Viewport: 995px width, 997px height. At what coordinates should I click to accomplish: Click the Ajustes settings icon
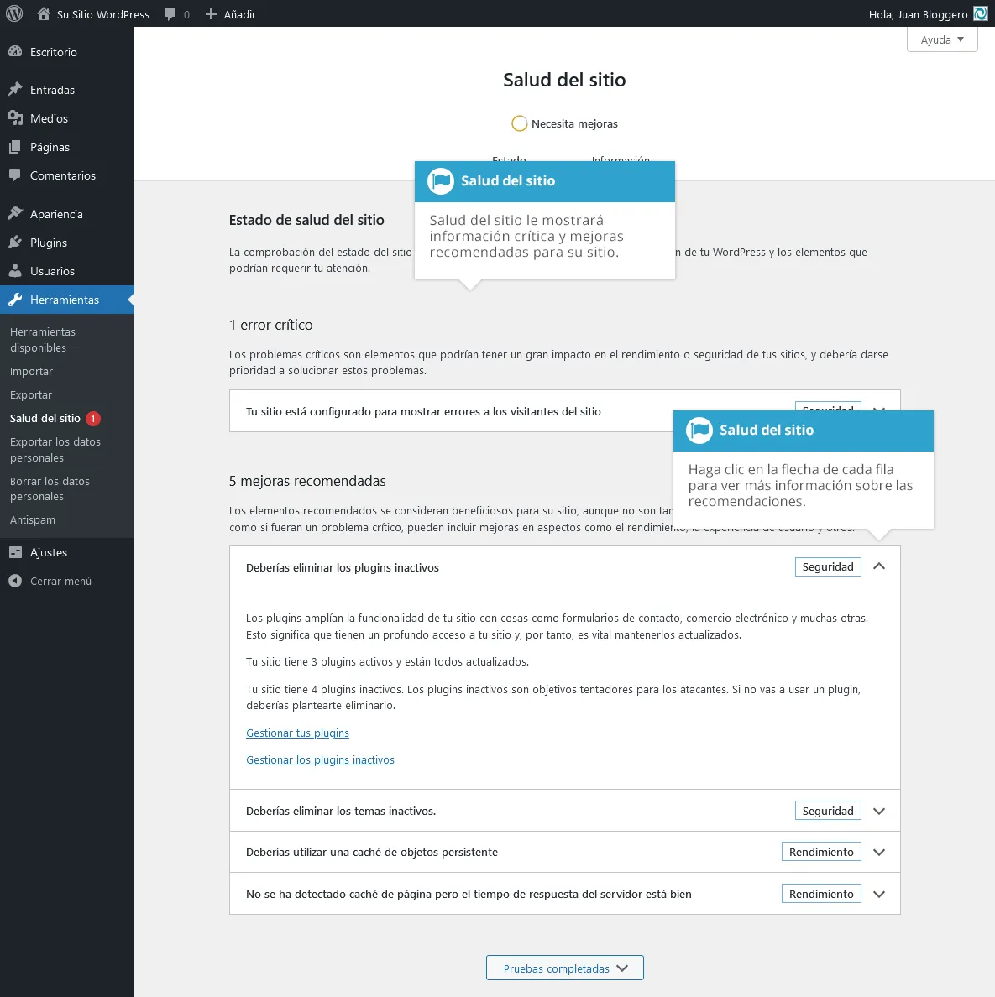(x=15, y=552)
